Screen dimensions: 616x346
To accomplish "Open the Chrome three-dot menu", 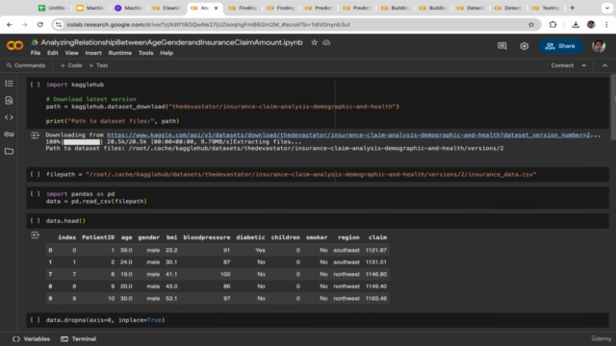I will (x=606, y=24).
